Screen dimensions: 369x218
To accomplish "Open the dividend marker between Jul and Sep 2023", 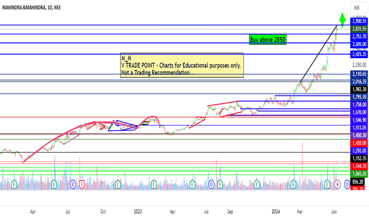I will tap(211, 184).
